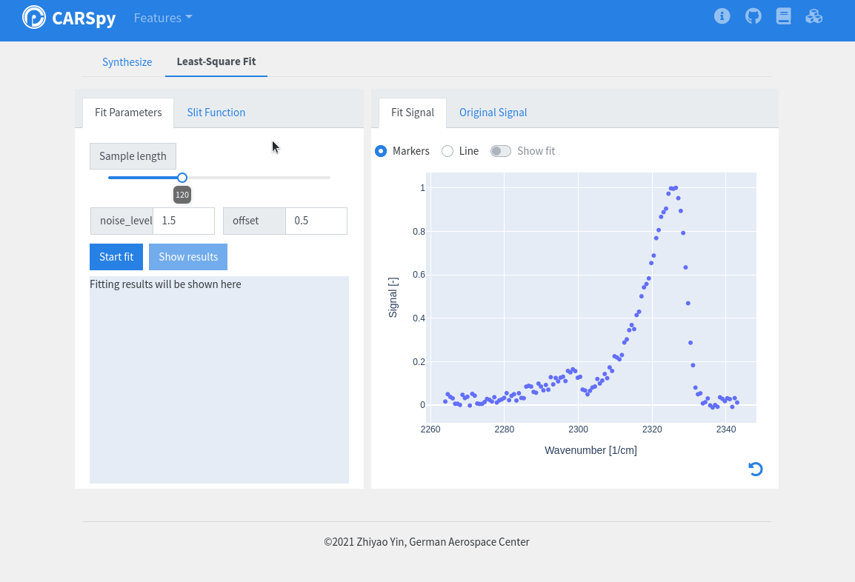Select the Line display option
The width and height of the screenshot is (855, 582).
448,151
